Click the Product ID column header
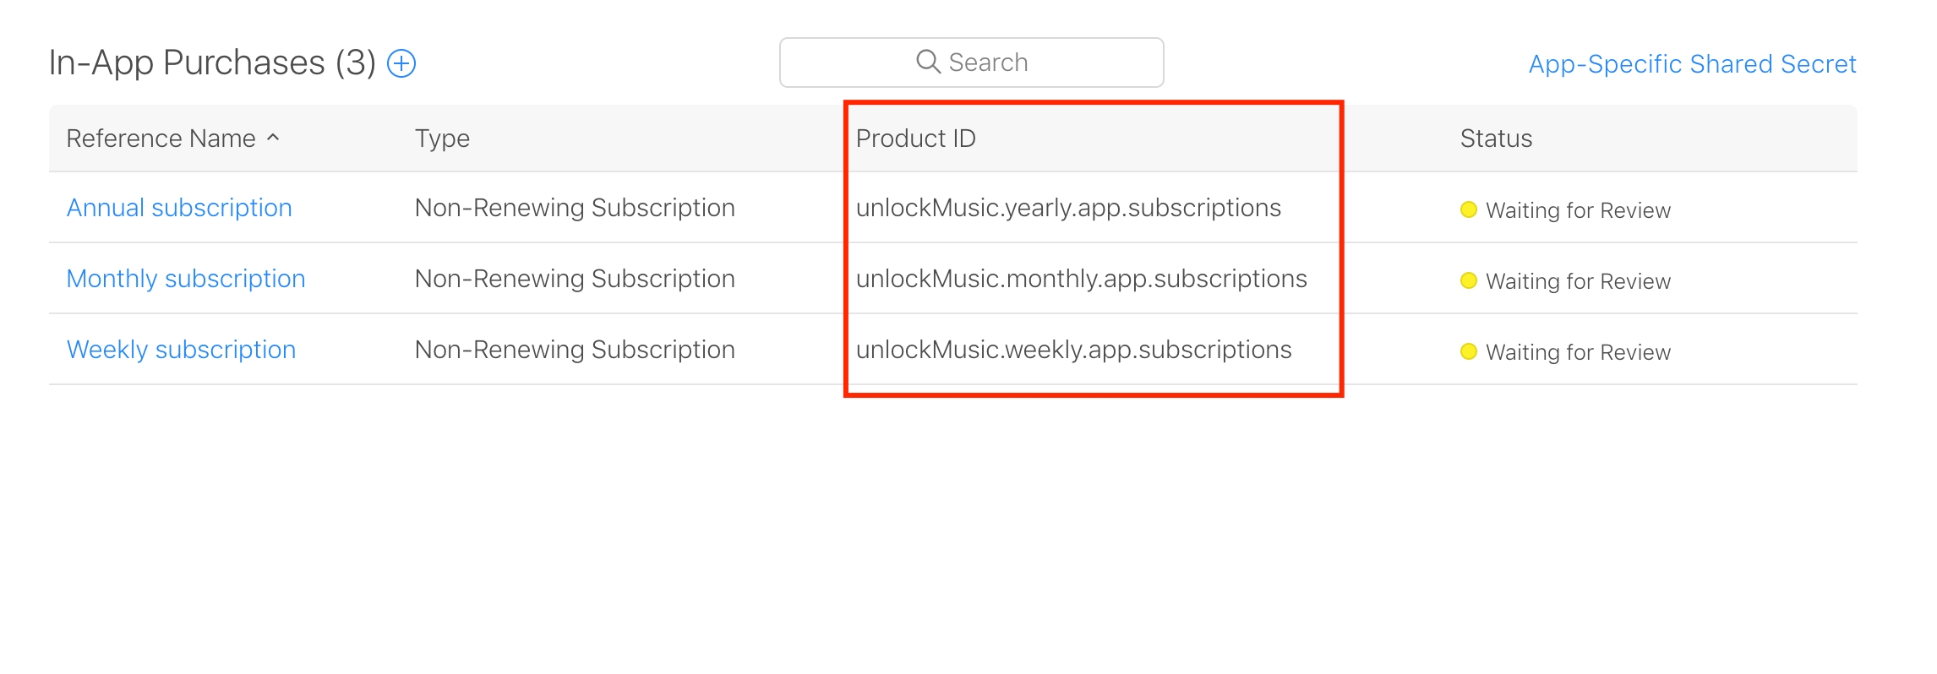The height and width of the screenshot is (674, 1937). pyautogui.click(x=915, y=139)
